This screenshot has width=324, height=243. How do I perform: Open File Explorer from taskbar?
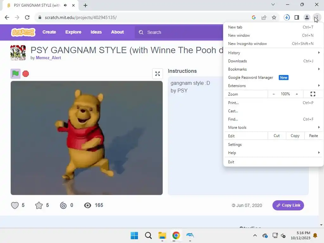[162, 235]
